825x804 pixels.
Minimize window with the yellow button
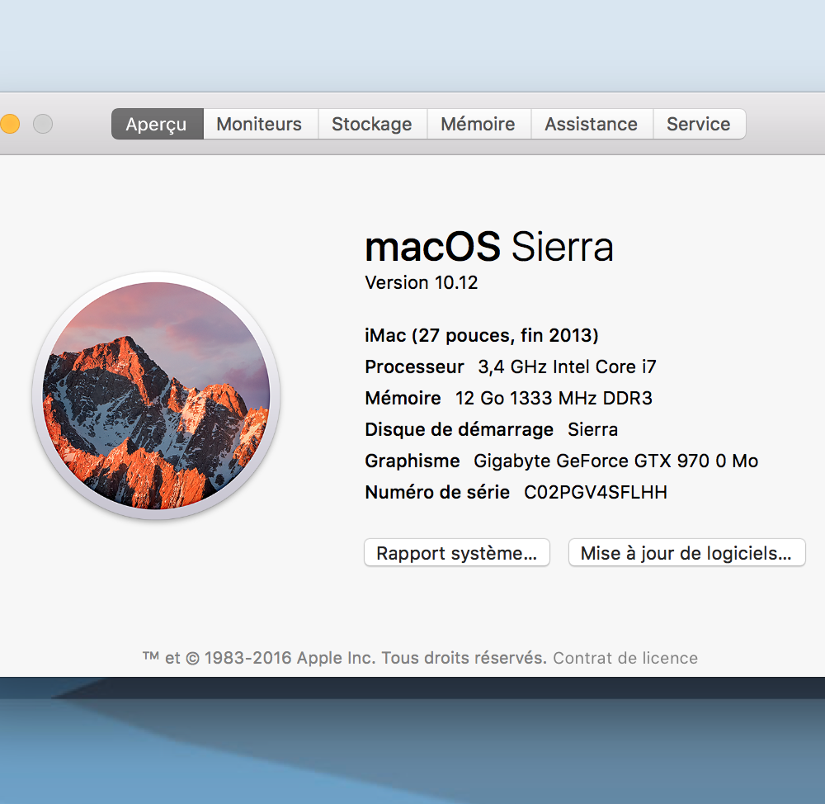(9, 125)
